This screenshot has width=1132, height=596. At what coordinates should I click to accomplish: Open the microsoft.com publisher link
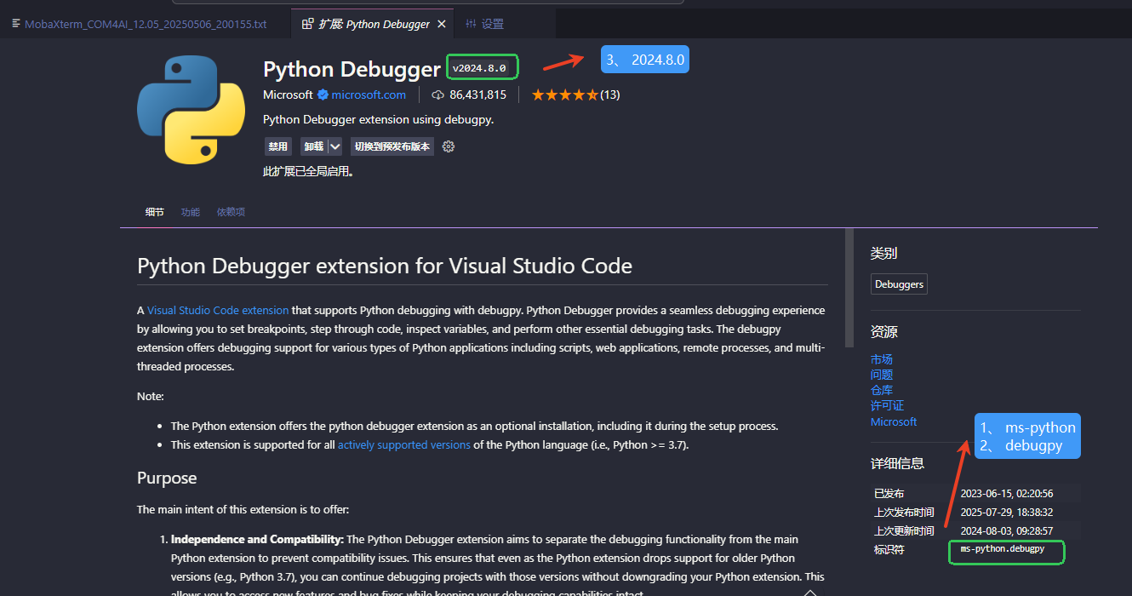[369, 95]
